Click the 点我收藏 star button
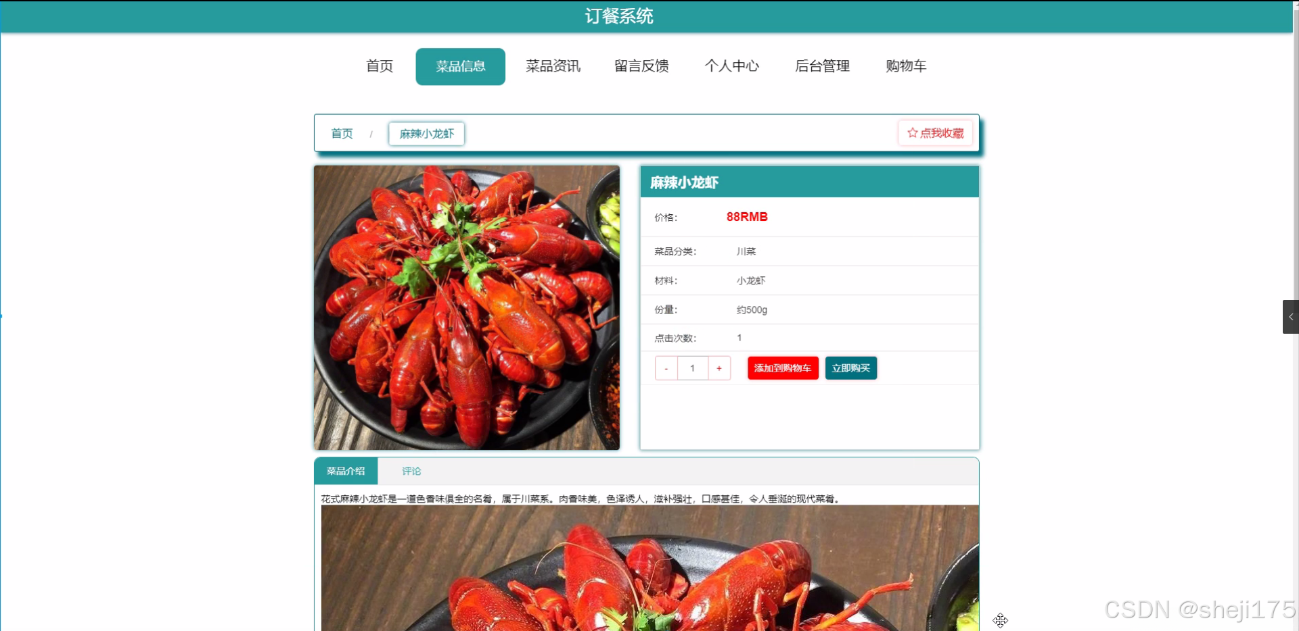Image resolution: width=1299 pixels, height=631 pixels. pyautogui.click(x=935, y=133)
